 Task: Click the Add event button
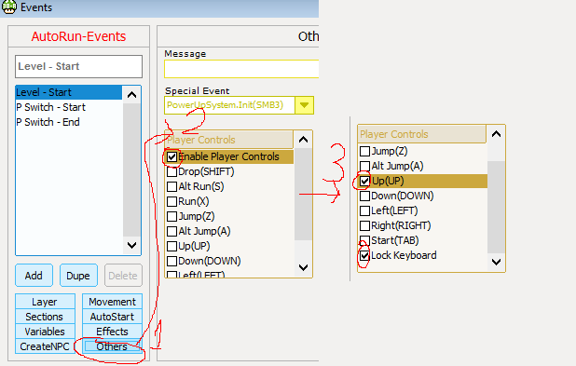[34, 276]
